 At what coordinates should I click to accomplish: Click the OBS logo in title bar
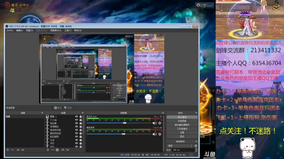pos(7,26)
